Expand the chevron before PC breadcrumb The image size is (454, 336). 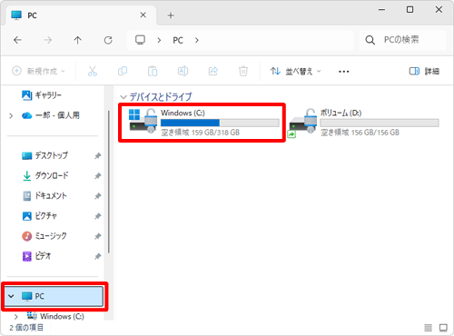[159, 40]
